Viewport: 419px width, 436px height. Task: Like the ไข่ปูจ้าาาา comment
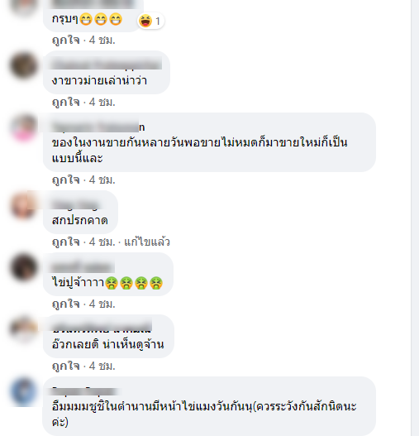tap(66, 304)
